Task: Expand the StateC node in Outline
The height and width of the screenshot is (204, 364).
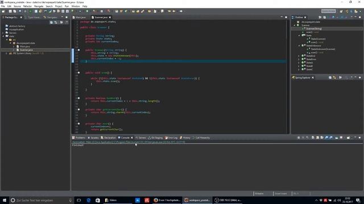Action: tap(299, 69)
